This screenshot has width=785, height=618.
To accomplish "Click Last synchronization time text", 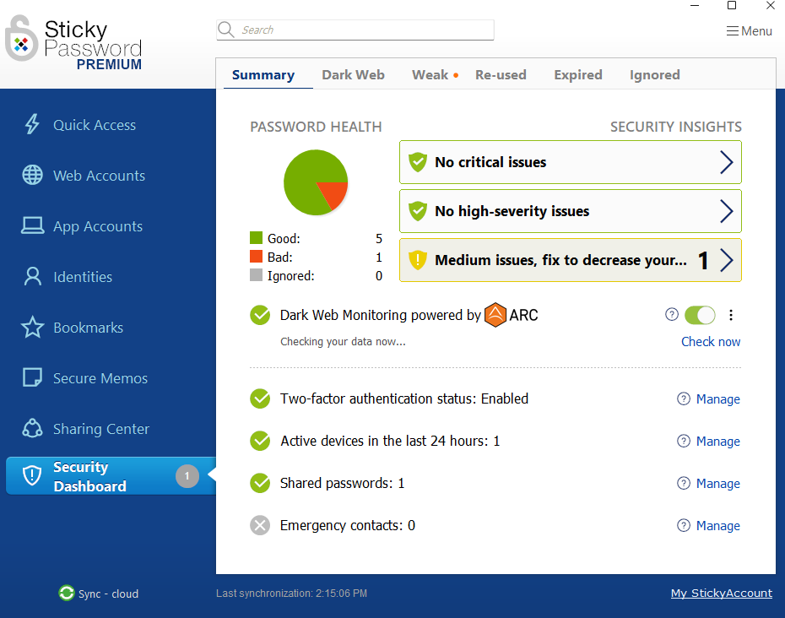I will pyautogui.click(x=291, y=593).
